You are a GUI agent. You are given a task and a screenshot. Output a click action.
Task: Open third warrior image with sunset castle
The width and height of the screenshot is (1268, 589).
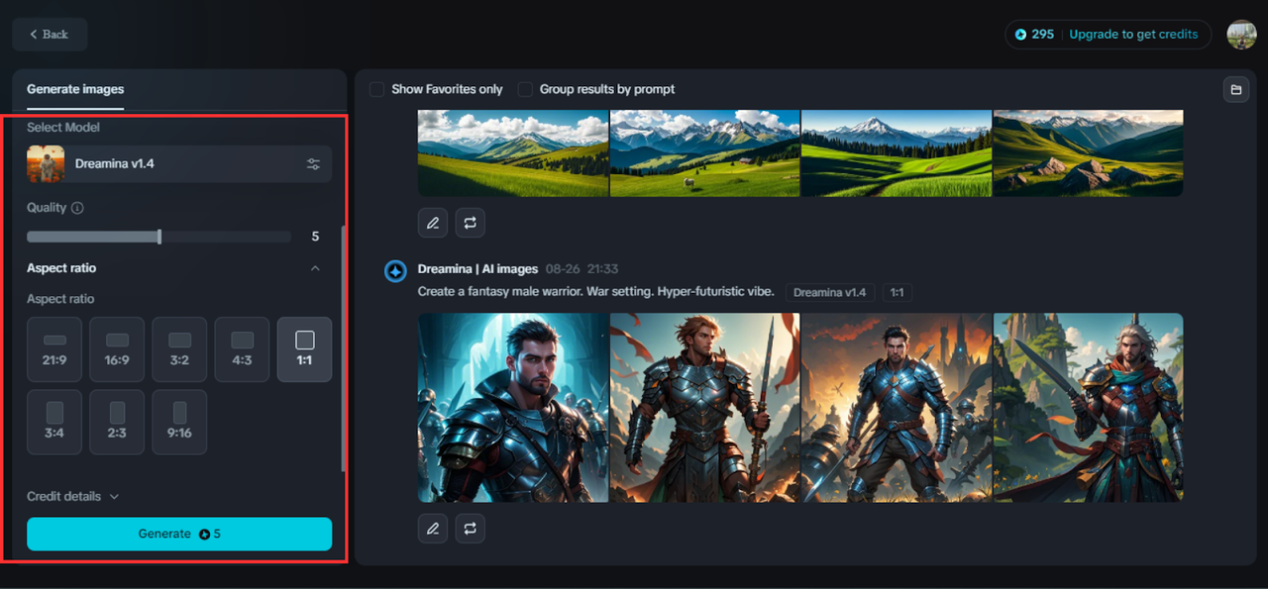897,408
